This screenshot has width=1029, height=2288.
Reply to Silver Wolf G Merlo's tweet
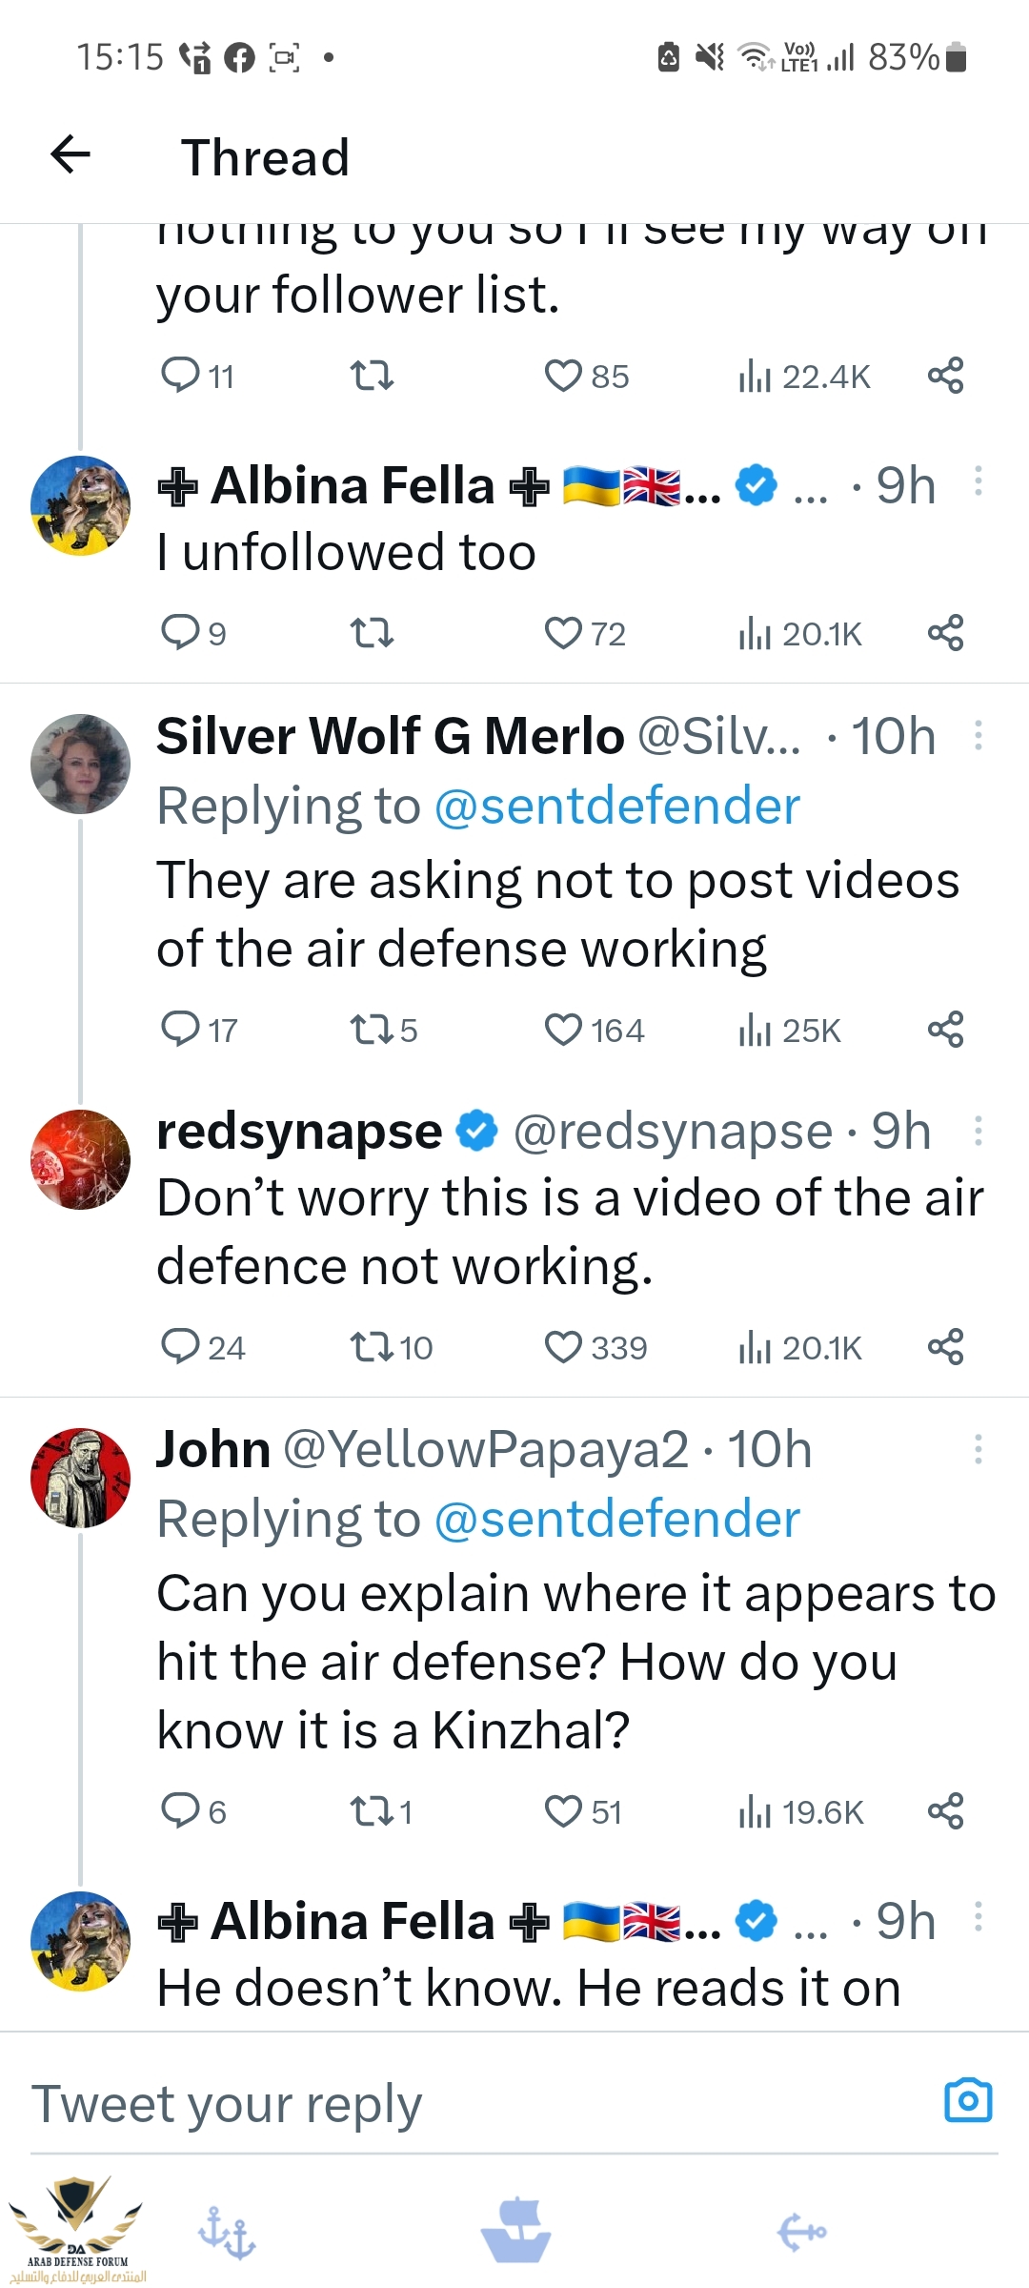pyautogui.click(x=180, y=1030)
